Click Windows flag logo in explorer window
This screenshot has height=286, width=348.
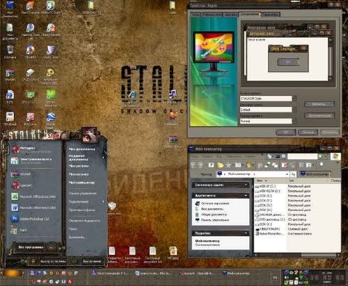pyautogui.click(x=335, y=157)
